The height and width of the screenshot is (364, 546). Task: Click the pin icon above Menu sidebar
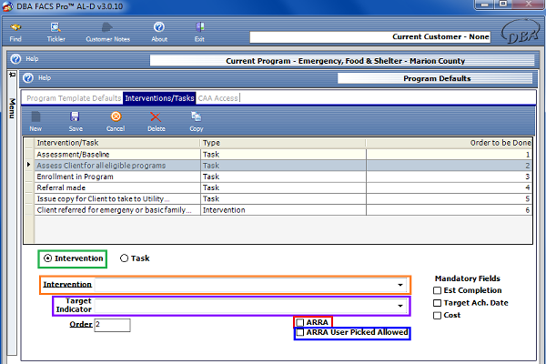12,75
